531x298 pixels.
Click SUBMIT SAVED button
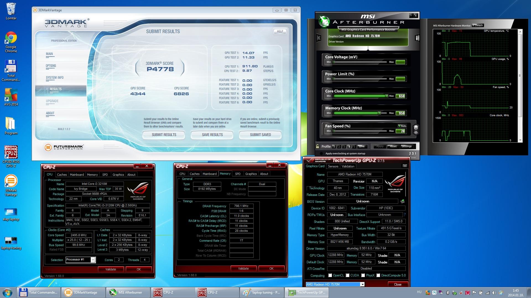[260, 135]
